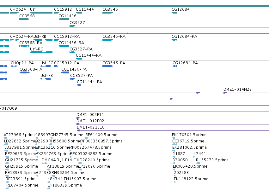The image size is (269, 190).
Task: Click the RE29653.5prime EST label
Action: pos(21,154)
